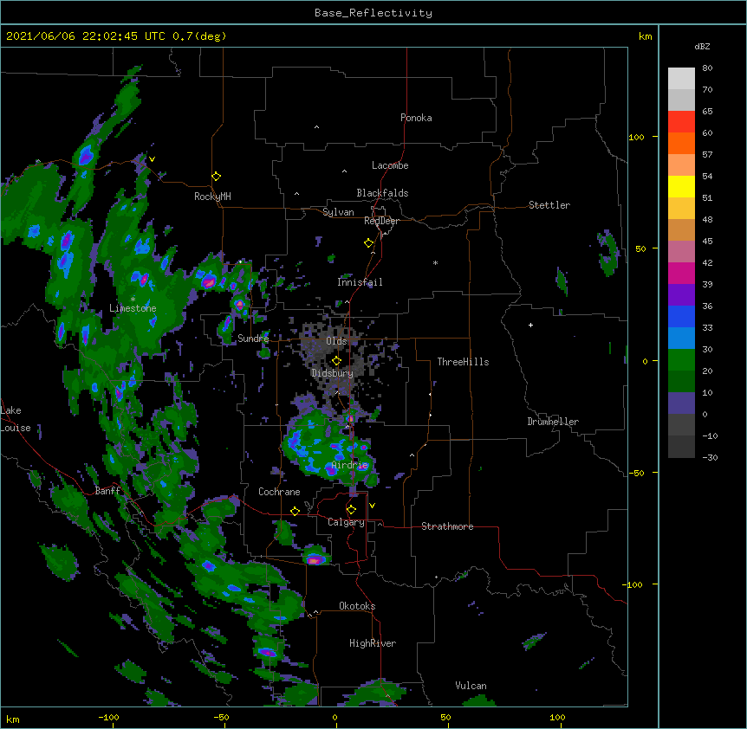
Task: Select the Okotoks label
Action: click(x=357, y=606)
